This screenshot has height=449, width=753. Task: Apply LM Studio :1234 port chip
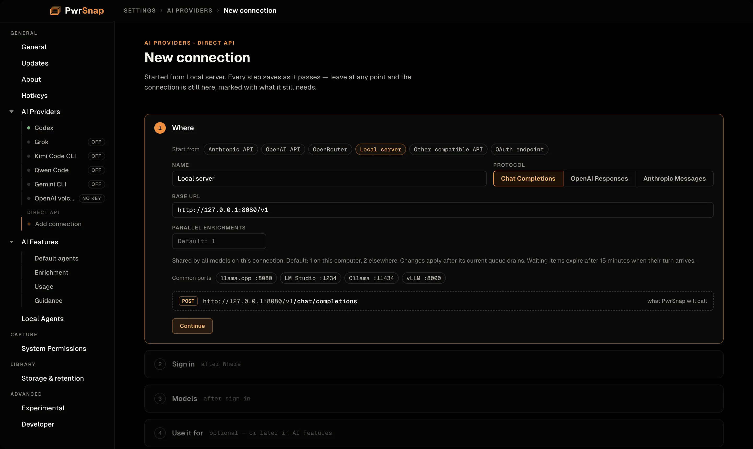click(310, 278)
